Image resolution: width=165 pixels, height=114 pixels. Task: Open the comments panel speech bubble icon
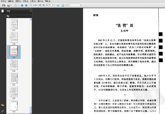(x=3, y=105)
